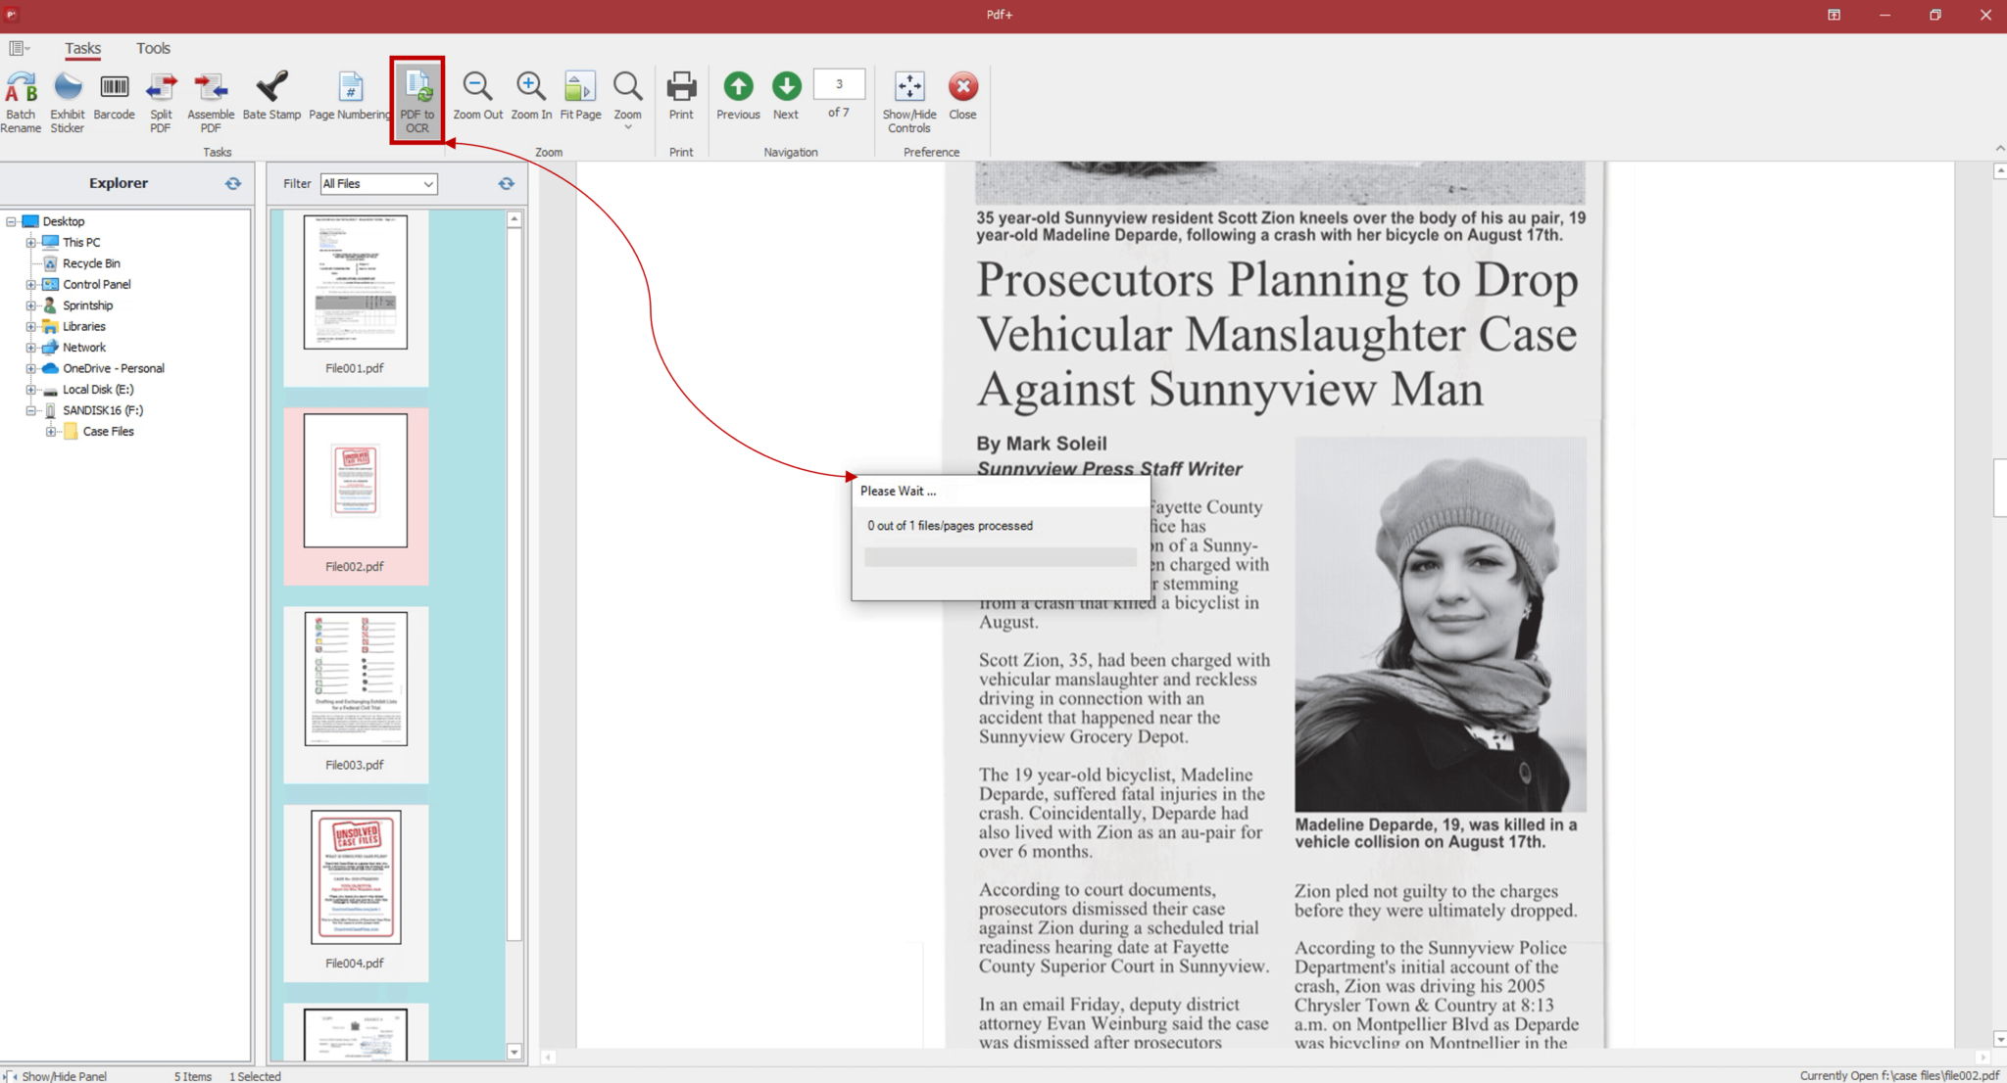Open the Assemble PDF tool

[x=211, y=102]
